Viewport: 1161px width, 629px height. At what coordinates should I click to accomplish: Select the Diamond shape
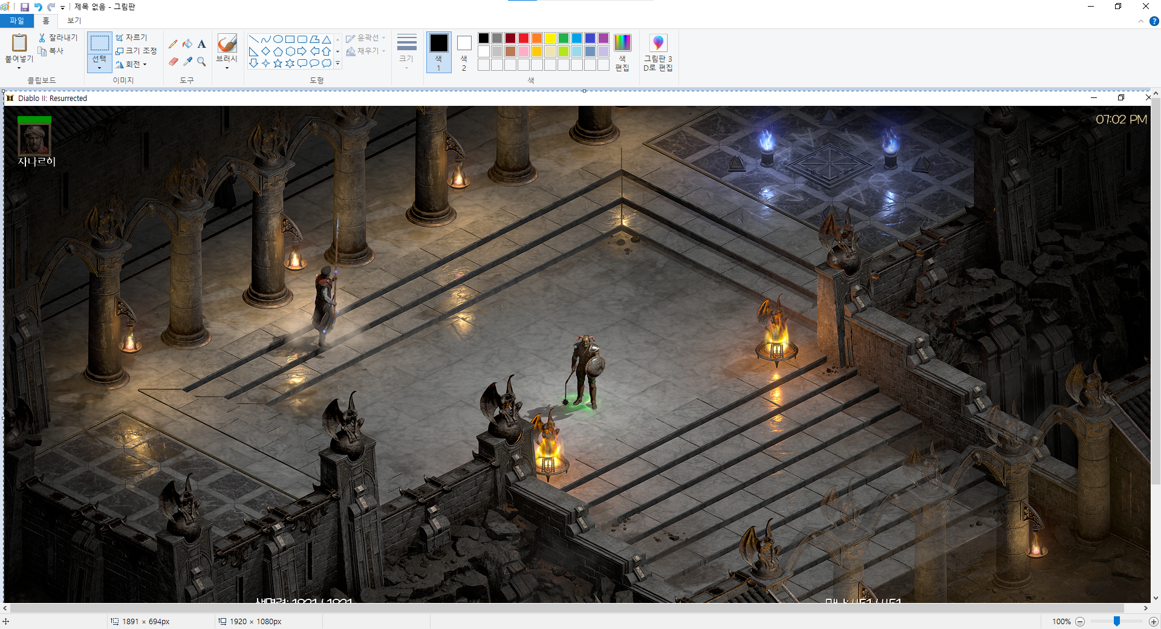(x=266, y=51)
